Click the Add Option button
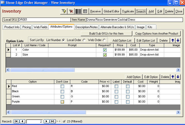185x125 pixels. pos(134,77)
